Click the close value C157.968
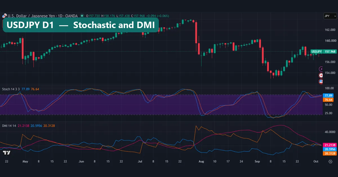The width and height of the screenshot is (338, 177). click(x=138, y=16)
